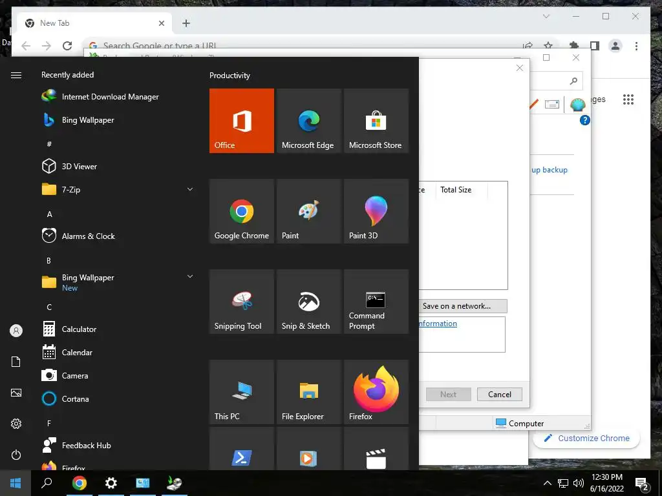Open Camera app

pyautogui.click(x=65, y=375)
